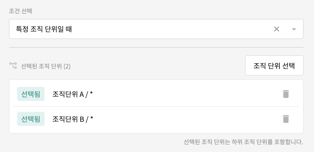Click the sub-unit inclusion helper note
Image resolution: width=314 pixels, height=152 pixels.
[243, 142]
